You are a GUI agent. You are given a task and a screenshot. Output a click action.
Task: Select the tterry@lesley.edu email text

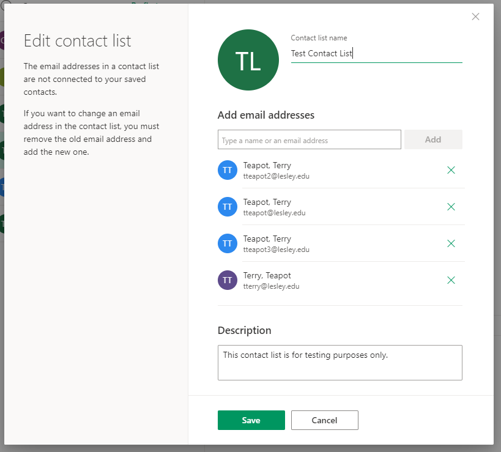(x=271, y=286)
